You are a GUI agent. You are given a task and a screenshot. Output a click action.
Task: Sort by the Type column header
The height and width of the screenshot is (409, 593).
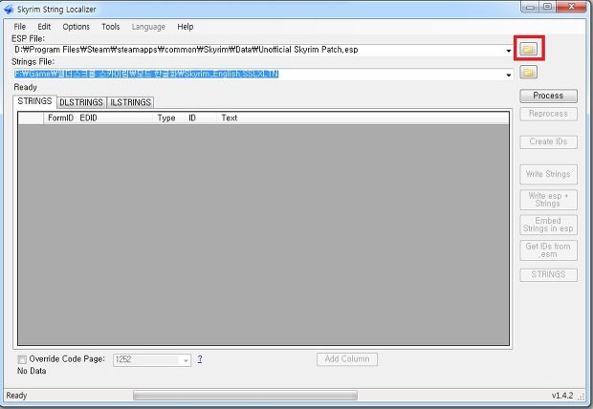166,118
